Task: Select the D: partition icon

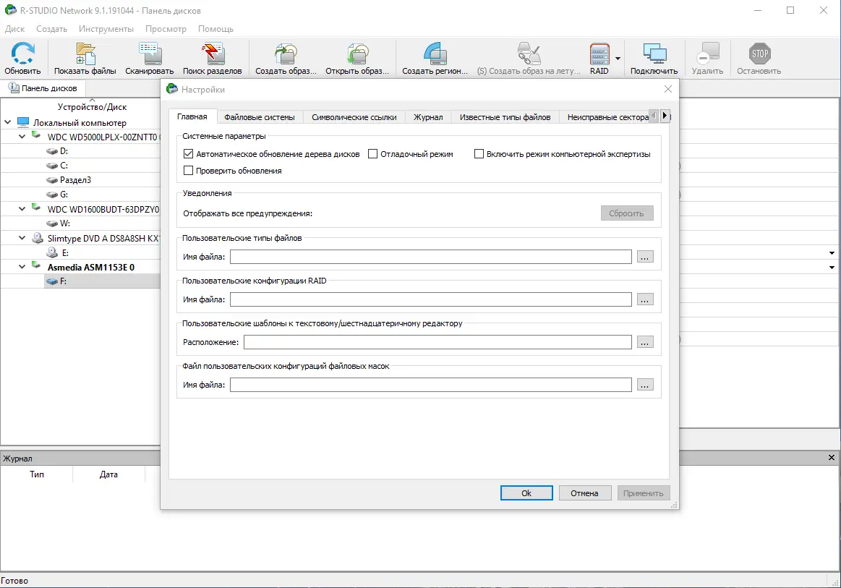Action: (x=52, y=151)
